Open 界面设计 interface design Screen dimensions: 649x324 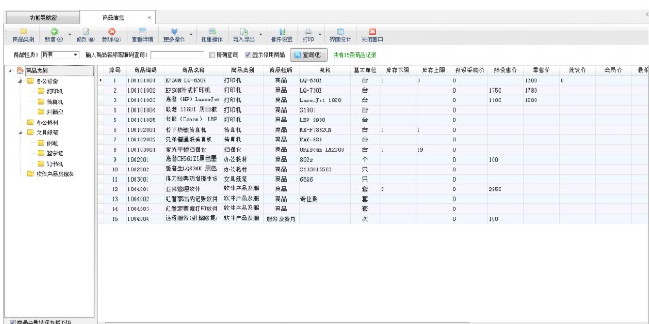(341, 35)
